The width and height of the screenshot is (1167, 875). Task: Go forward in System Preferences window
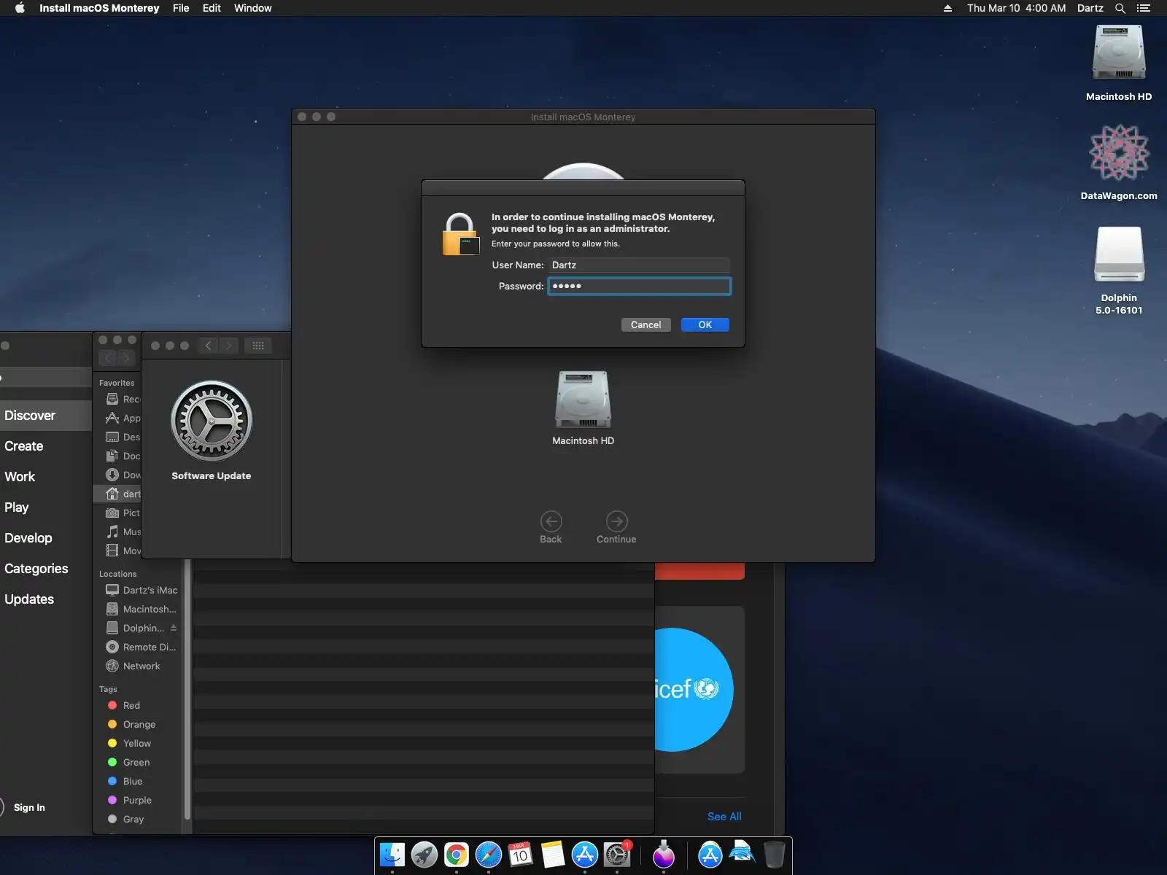click(228, 346)
